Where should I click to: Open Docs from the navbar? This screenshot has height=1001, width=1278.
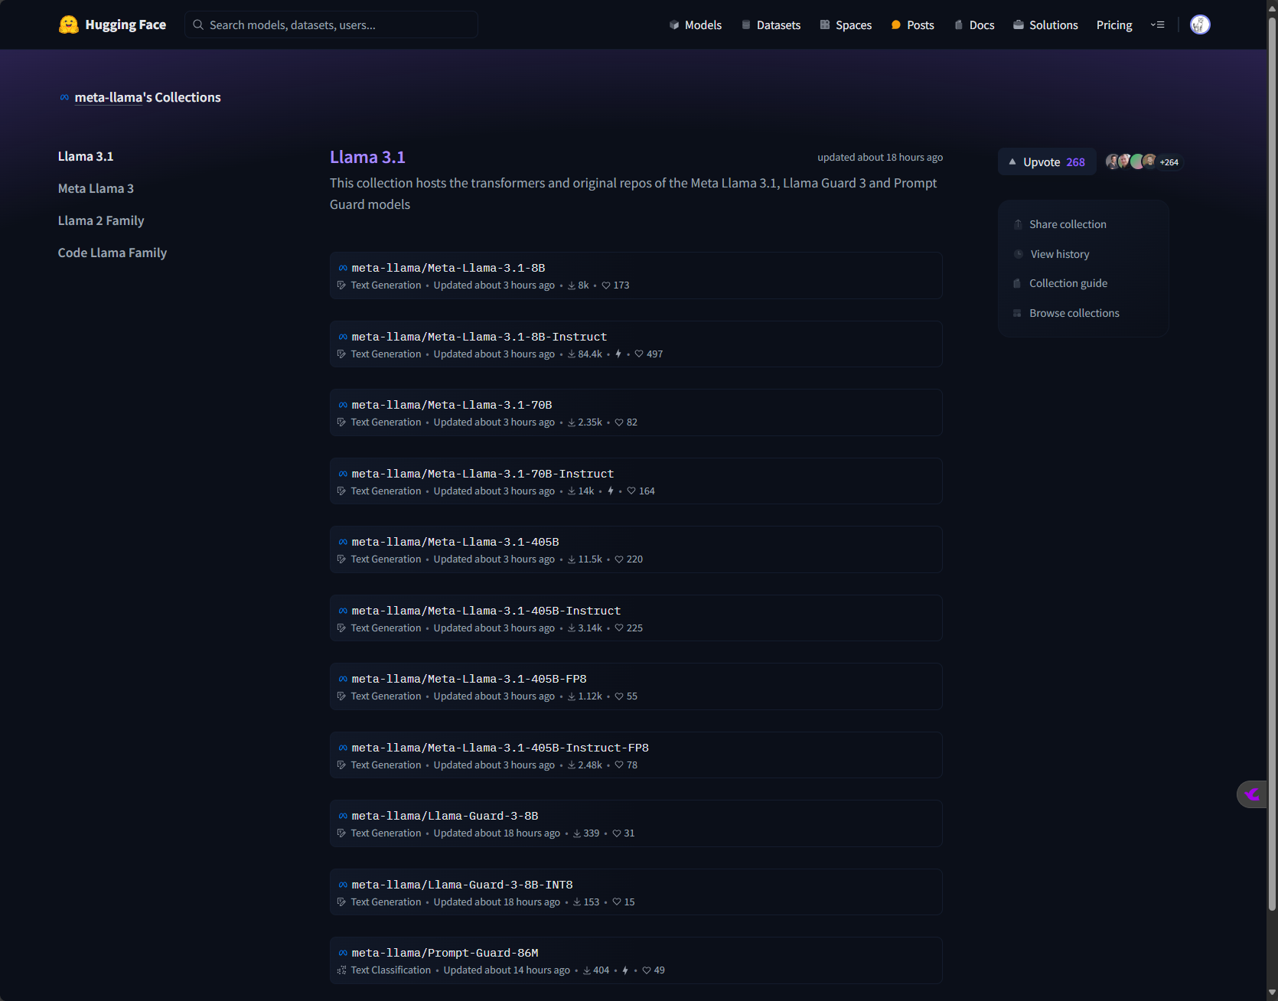tap(974, 24)
